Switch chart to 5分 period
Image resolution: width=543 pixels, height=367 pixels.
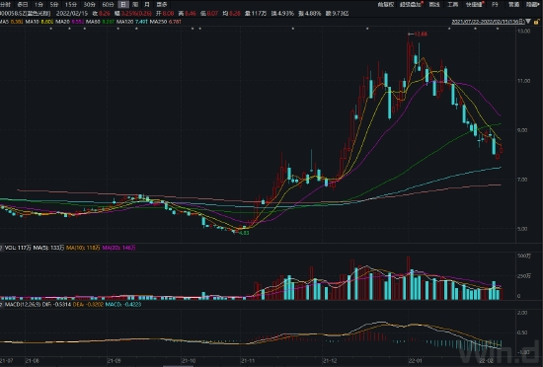(54, 5)
